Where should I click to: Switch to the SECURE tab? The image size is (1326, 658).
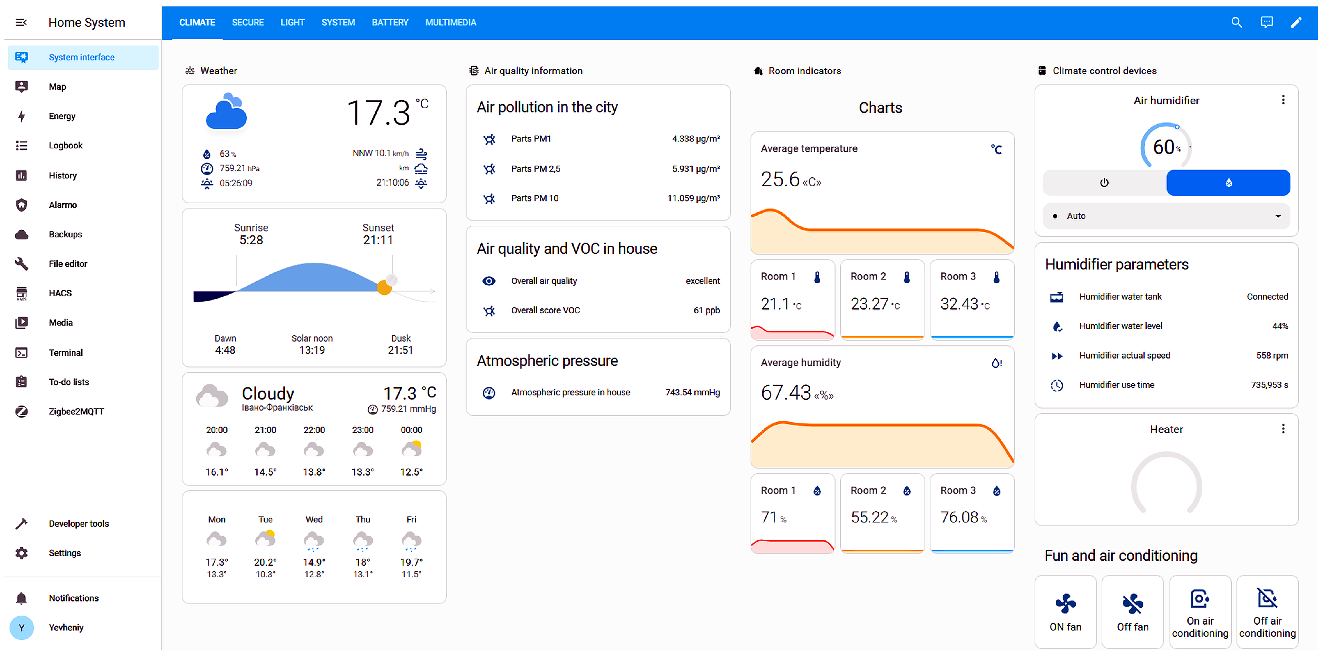click(x=247, y=22)
